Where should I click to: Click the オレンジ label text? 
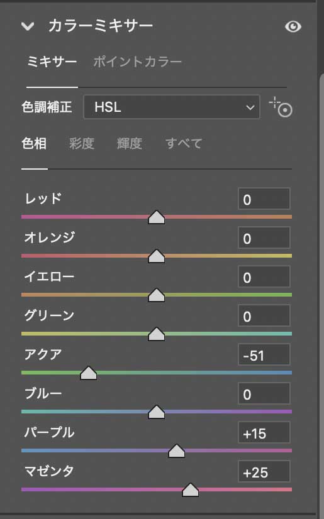[x=49, y=238]
